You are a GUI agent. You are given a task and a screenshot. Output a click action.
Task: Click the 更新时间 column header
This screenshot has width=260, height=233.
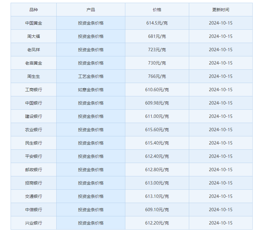tap(221, 10)
